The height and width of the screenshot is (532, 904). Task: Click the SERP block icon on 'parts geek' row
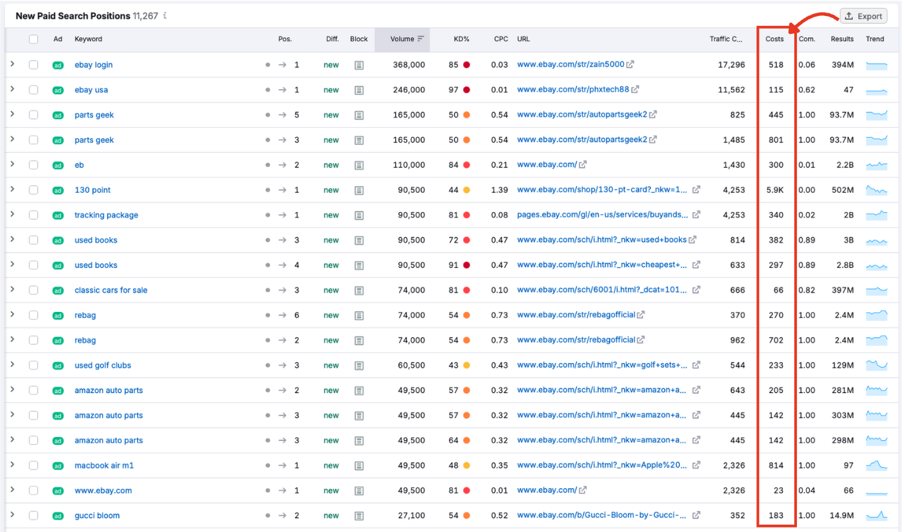tap(359, 114)
